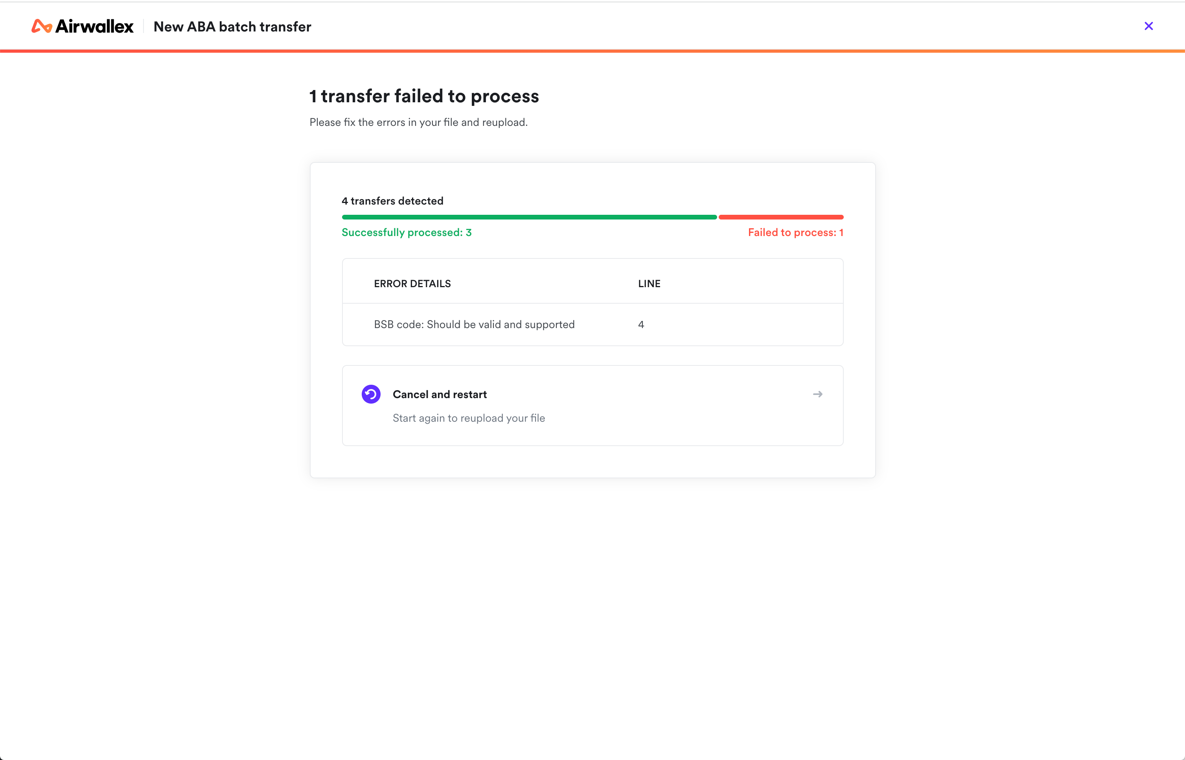Click line number 4 in error table

(641, 325)
